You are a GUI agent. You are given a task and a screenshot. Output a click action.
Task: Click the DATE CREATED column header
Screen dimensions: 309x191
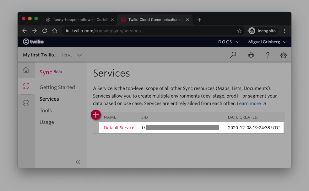coord(243,117)
